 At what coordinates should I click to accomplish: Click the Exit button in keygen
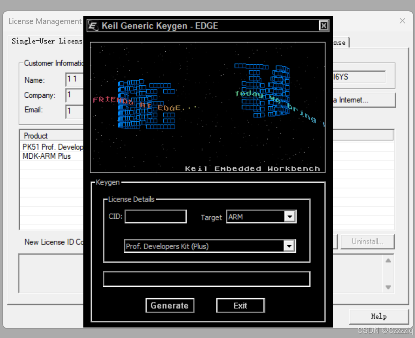[240, 306]
